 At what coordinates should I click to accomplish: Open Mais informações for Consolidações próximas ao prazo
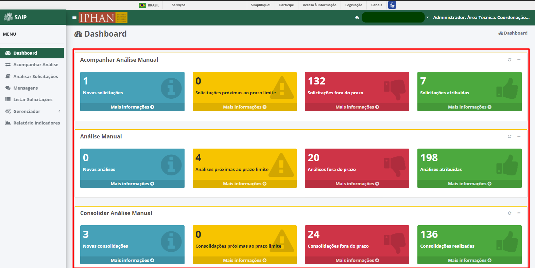coord(245,261)
